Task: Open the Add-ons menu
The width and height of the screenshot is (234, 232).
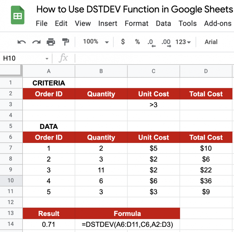Action: click(x=218, y=23)
